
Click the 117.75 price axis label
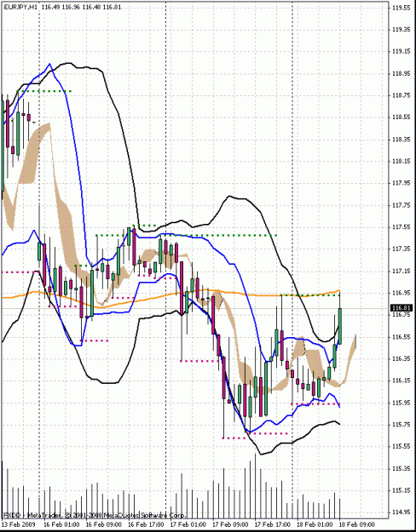pos(401,205)
